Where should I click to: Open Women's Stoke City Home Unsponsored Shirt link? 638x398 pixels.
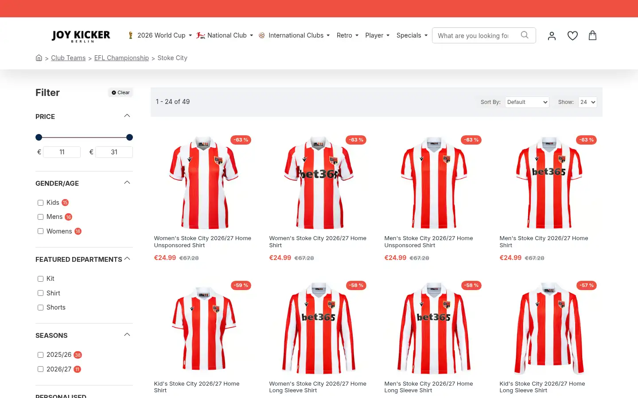pyautogui.click(x=202, y=241)
